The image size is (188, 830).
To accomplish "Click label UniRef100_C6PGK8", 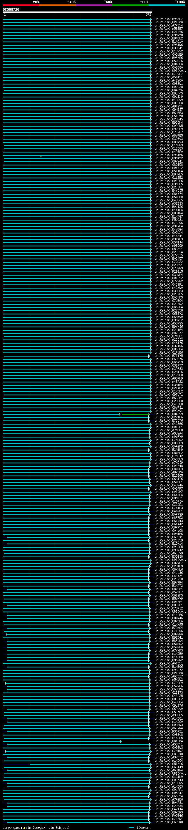I will coord(168,822).
